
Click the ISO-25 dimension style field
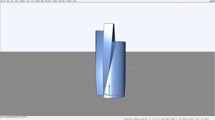point(142,119)
